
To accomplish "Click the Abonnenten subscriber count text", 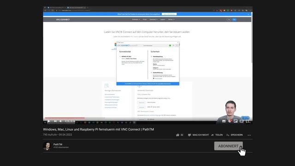I will pyautogui.click(x=61, y=148).
